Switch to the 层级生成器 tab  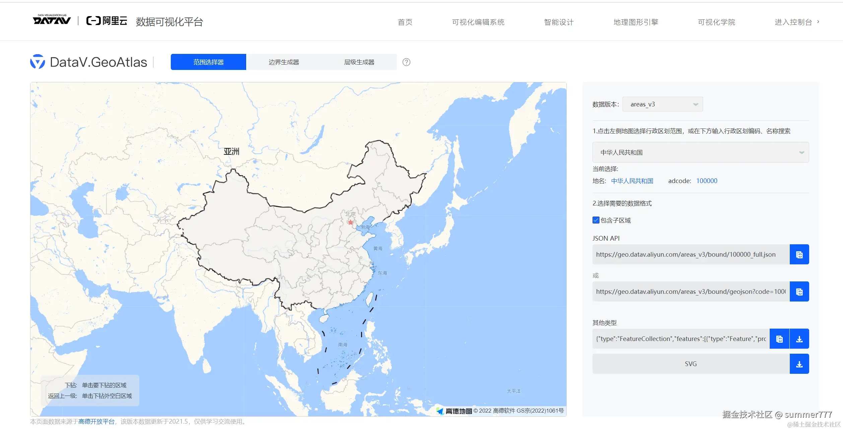pos(359,62)
